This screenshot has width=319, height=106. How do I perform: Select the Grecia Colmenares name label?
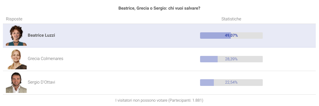(45, 59)
